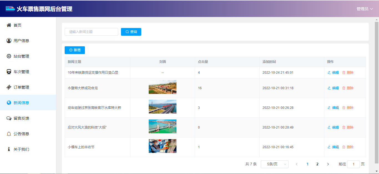Click the ticket icon for 订单管理

coord(9,87)
